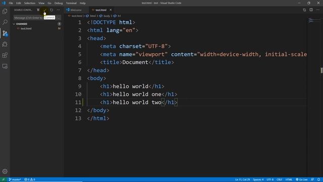323x182 pixels.
Task: Click on the Document title text
Action: click(135, 62)
